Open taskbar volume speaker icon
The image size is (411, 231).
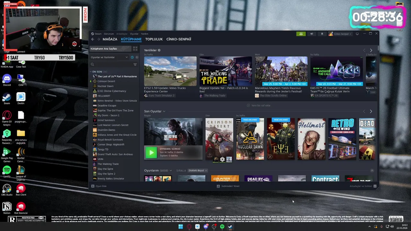point(392,227)
